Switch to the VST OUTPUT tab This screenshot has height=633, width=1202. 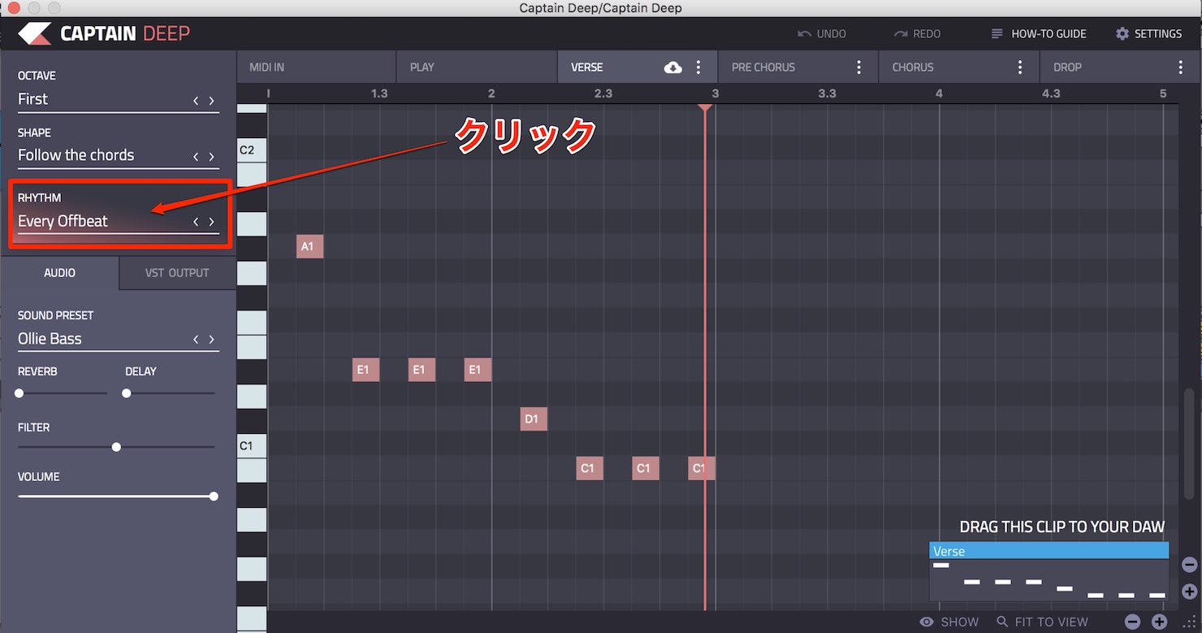(177, 273)
